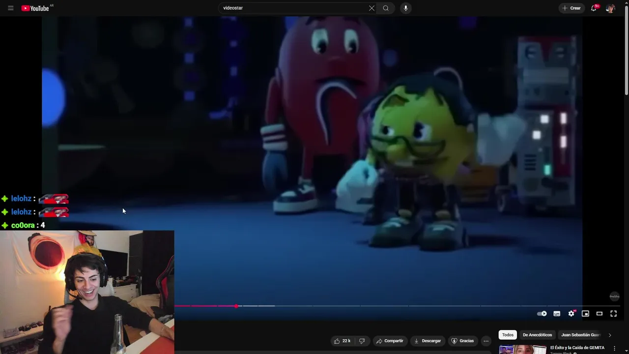Click the channel watermark in the player
This screenshot has height=354, width=629.
(x=614, y=296)
